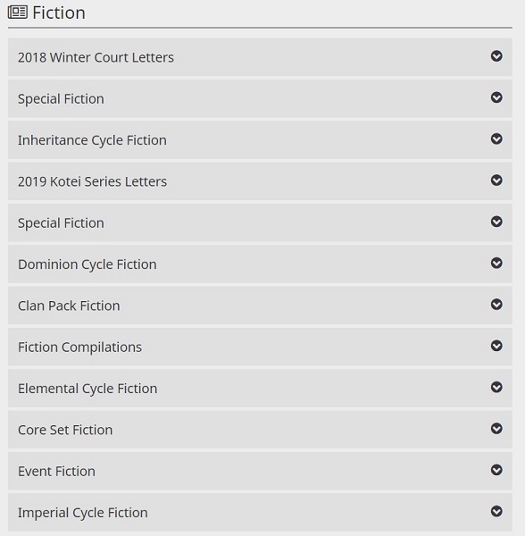Show the Fiction Compilations list
The width and height of the screenshot is (525, 536).
point(260,347)
